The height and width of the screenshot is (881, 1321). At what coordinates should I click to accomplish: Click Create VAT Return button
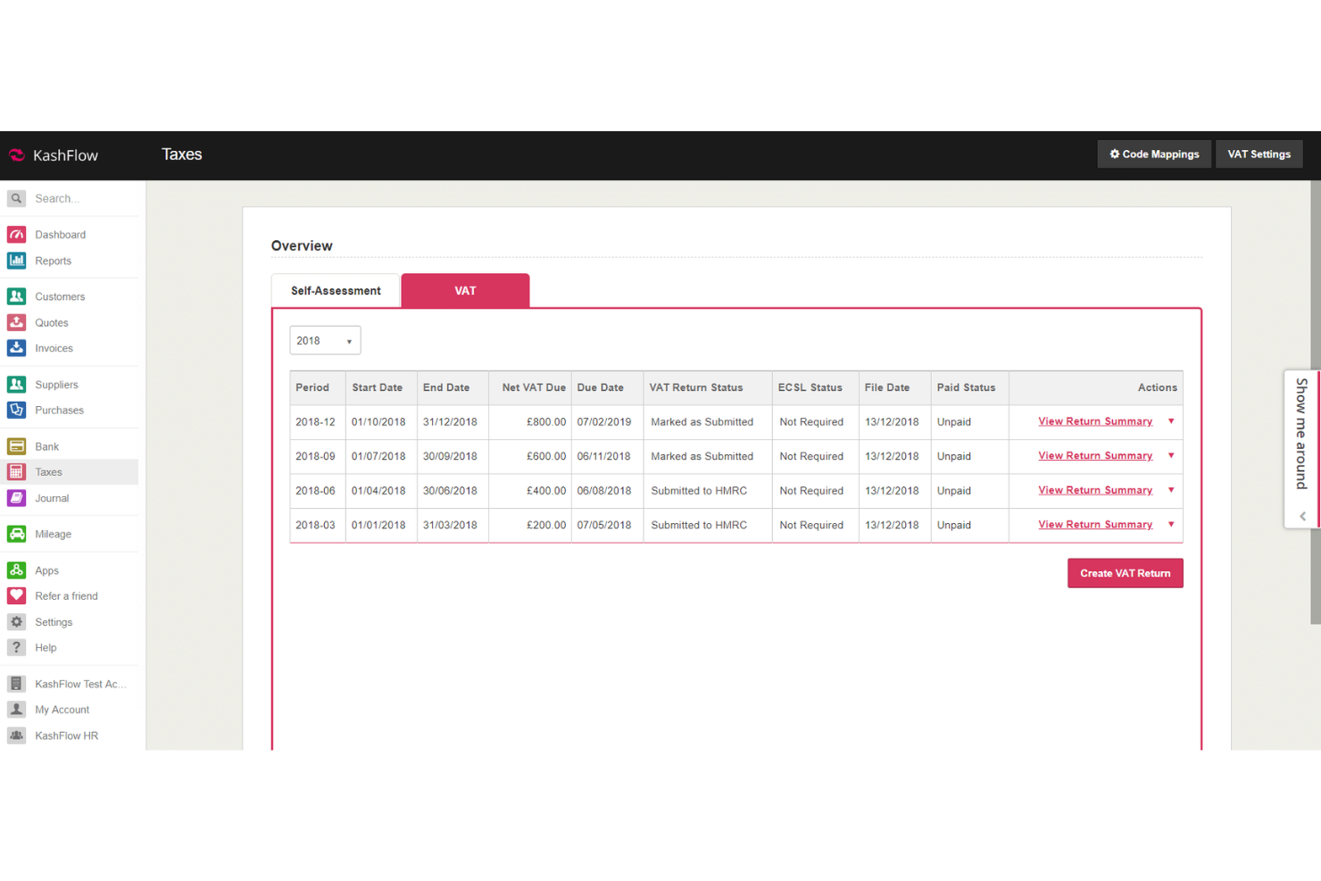pos(1125,573)
